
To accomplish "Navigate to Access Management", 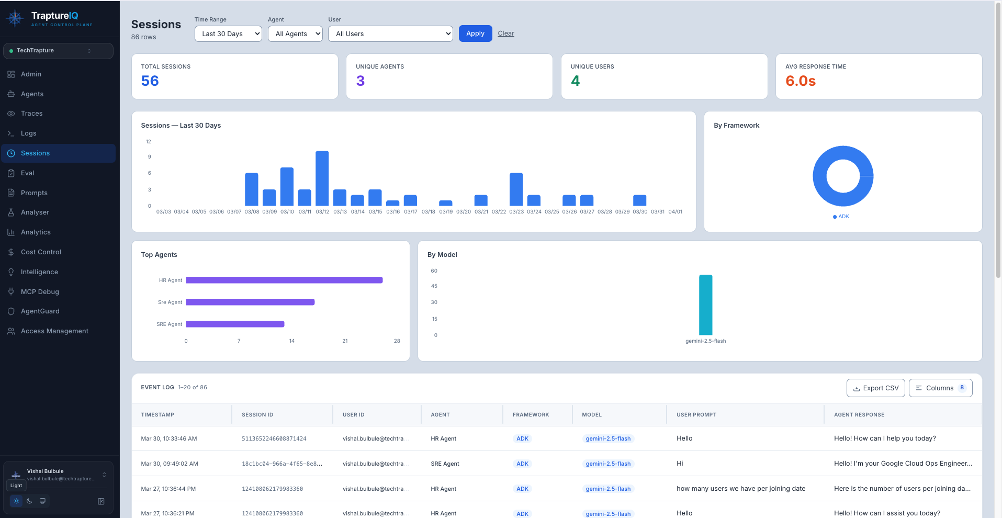I will tap(54, 331).
